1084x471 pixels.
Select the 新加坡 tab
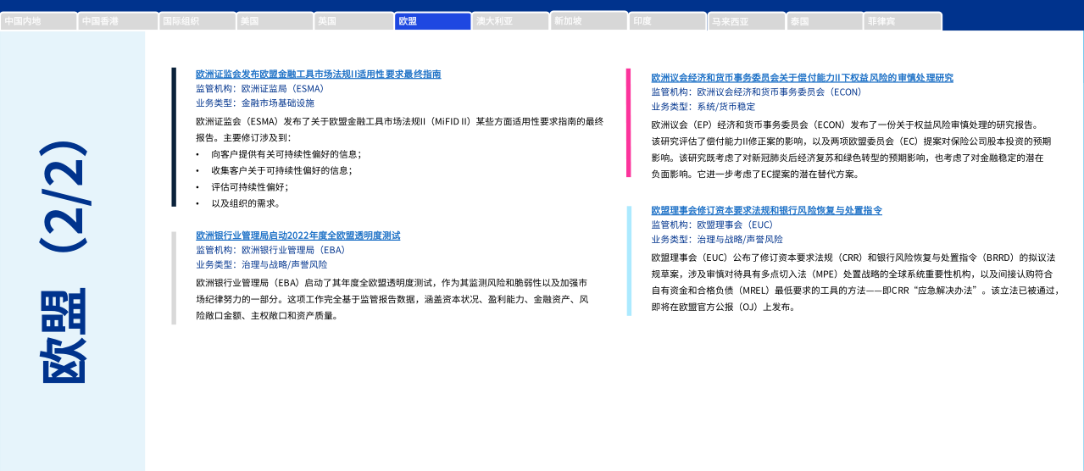pyautogui.click(x=589, y=21)
